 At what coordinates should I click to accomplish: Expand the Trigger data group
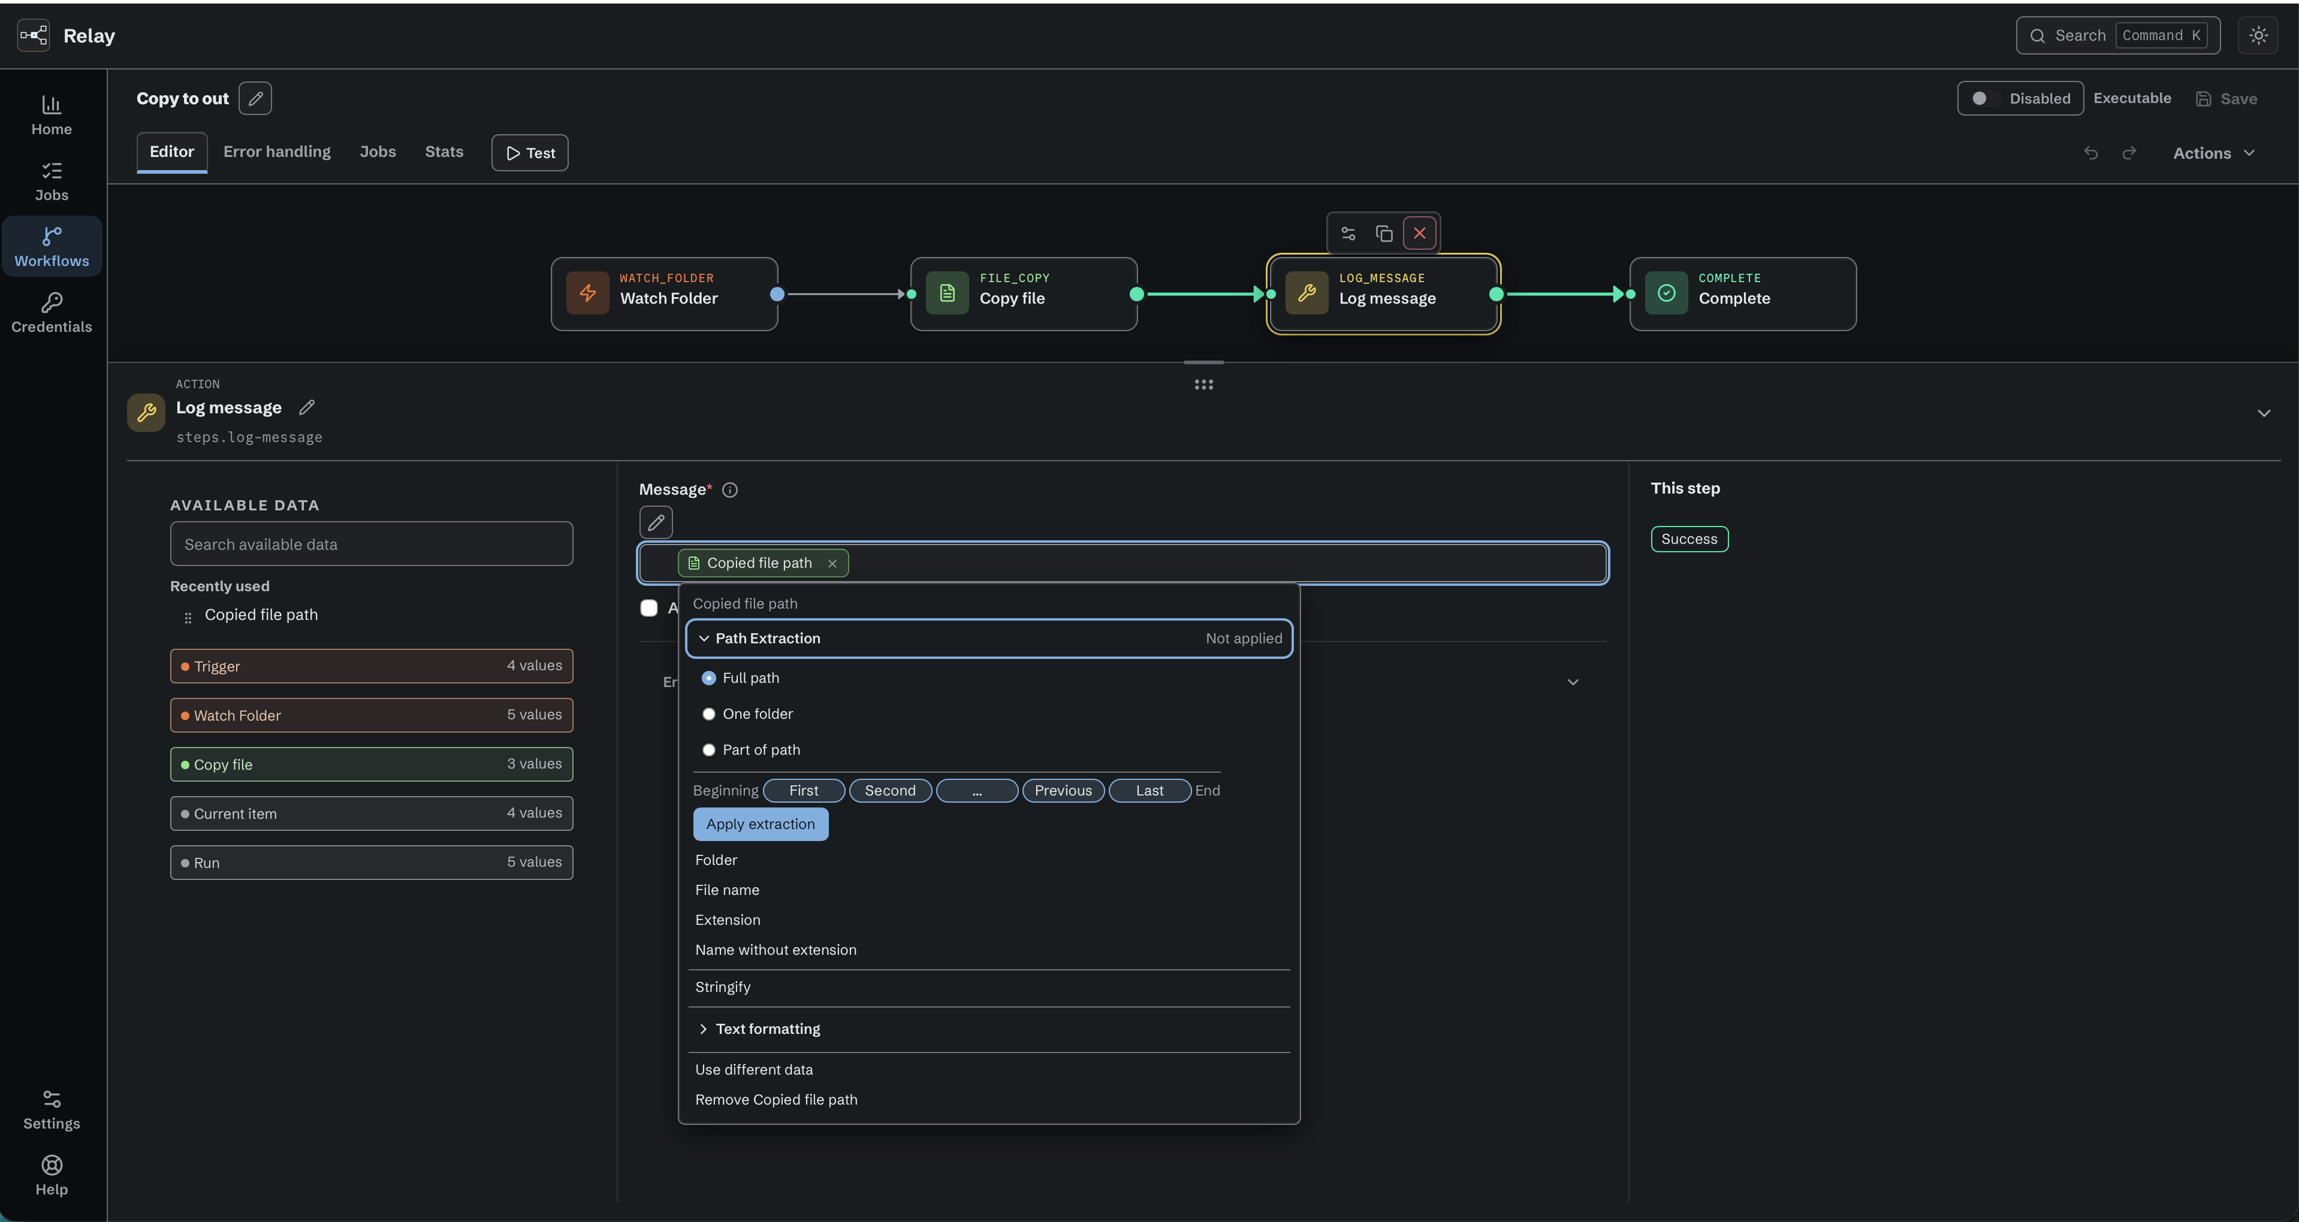[x=371, y=666]
